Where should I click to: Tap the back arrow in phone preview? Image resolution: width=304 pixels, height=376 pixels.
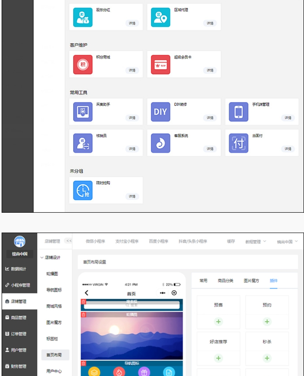(87, 293)
